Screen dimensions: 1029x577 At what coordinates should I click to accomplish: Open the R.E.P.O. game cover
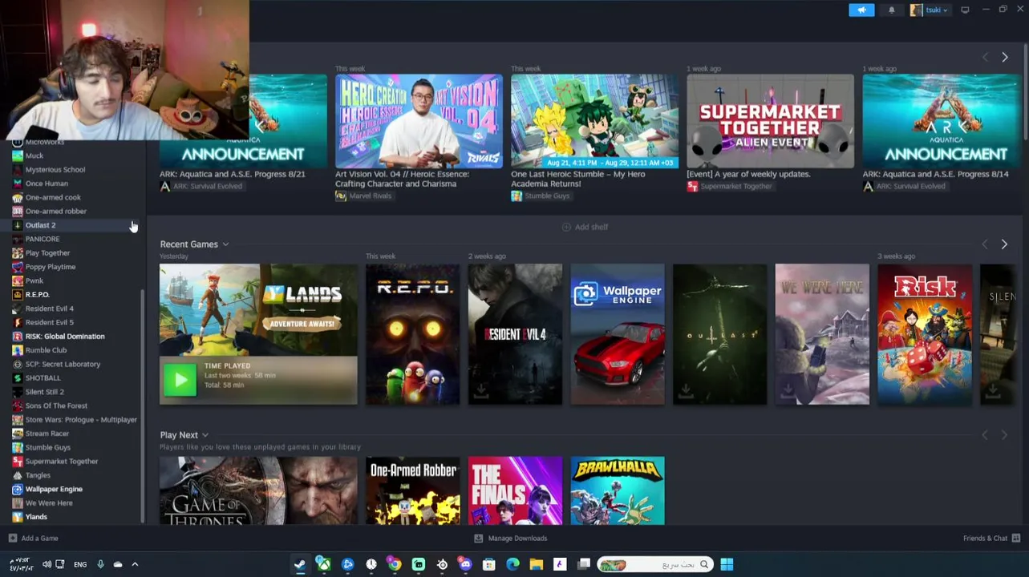413,334
